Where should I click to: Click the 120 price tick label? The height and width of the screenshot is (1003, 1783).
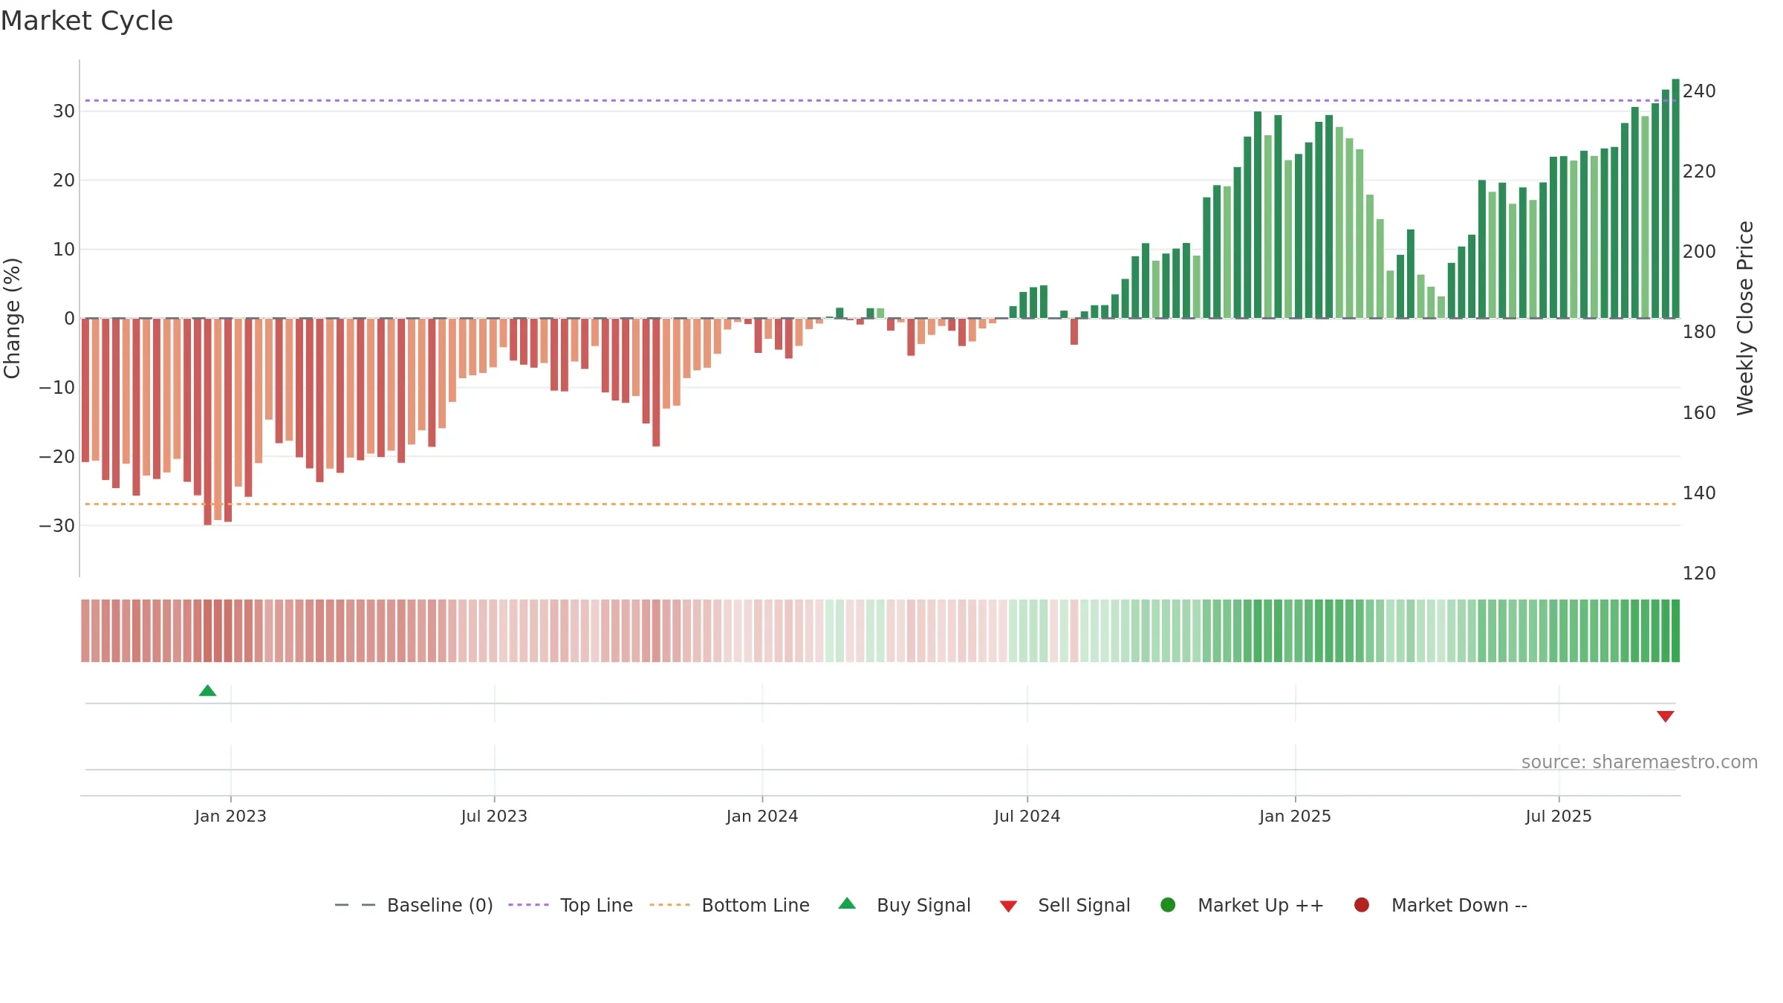1699,574
